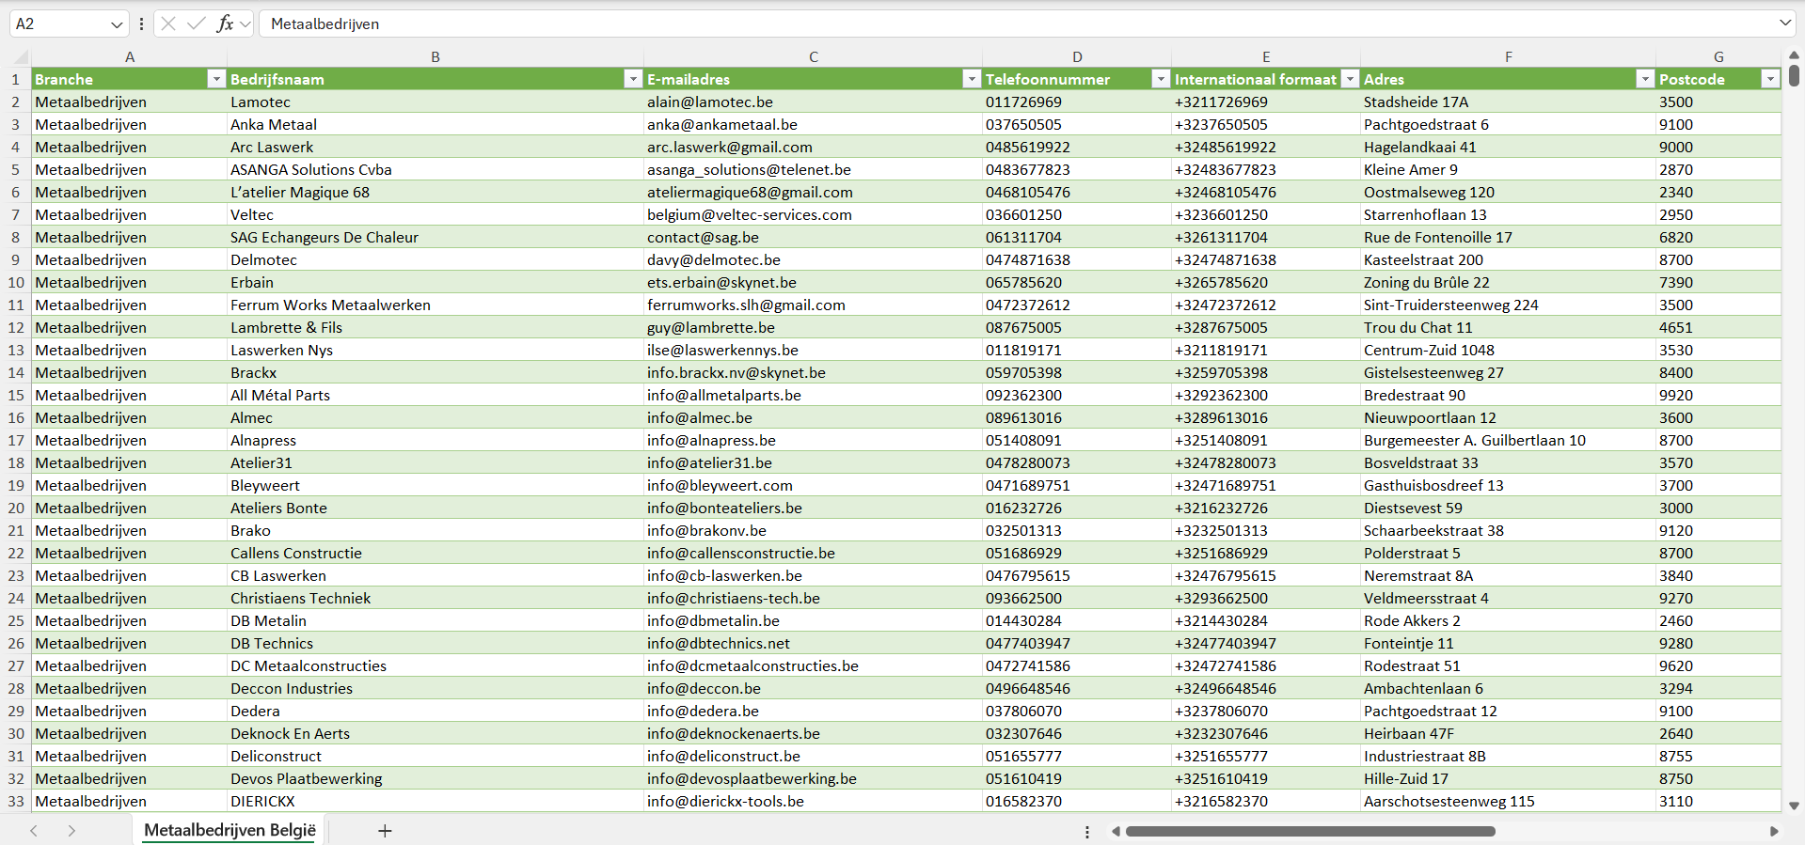Select column C header
Image resolution: width=1805 pixels, height=845 pixels.
point(813,57)
